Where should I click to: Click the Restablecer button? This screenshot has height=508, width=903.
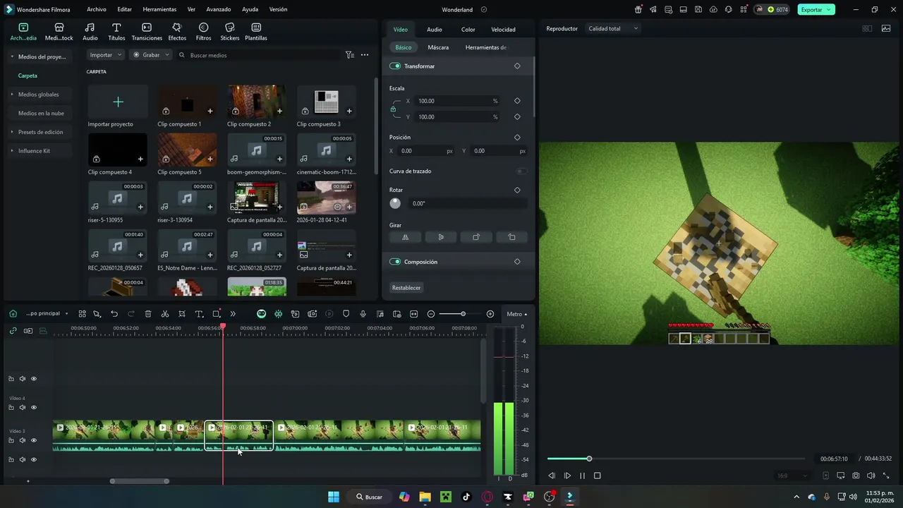(406, 288)
